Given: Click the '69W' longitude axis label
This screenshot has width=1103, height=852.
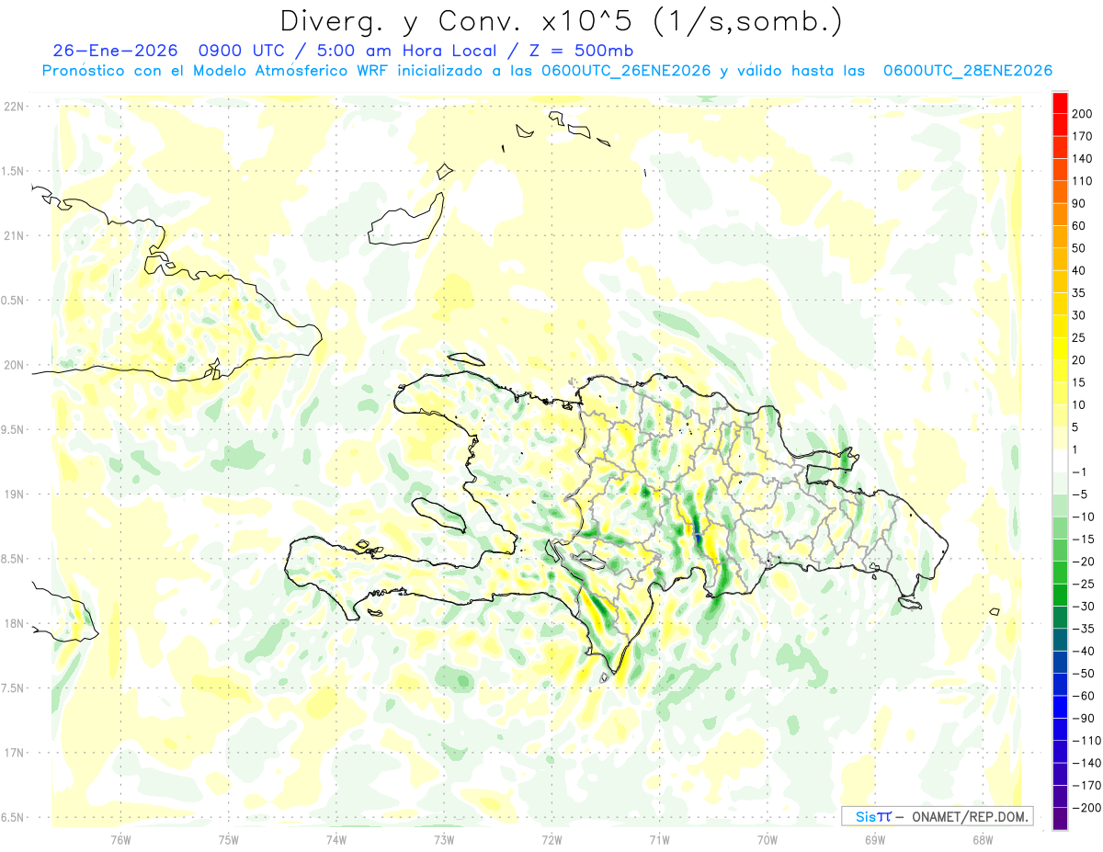Looking at the screenshot, I should pos(874,838).
